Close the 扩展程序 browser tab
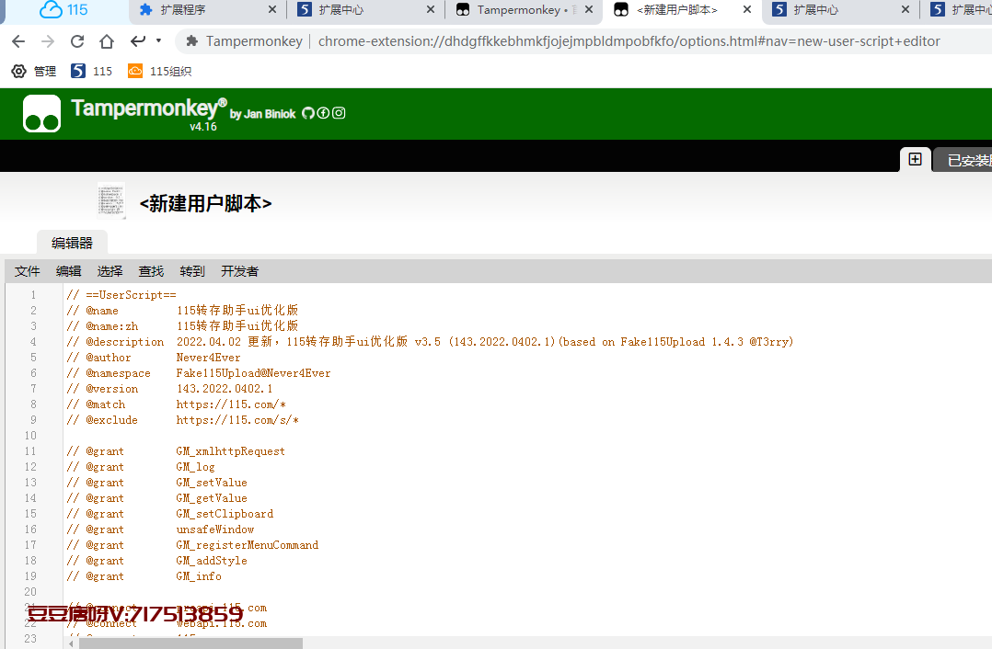The image size is (992, 649). (272, 10)
